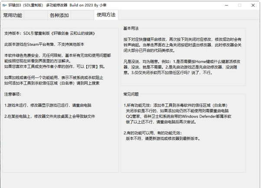Select the 使用方法 tab

[106, 15]
